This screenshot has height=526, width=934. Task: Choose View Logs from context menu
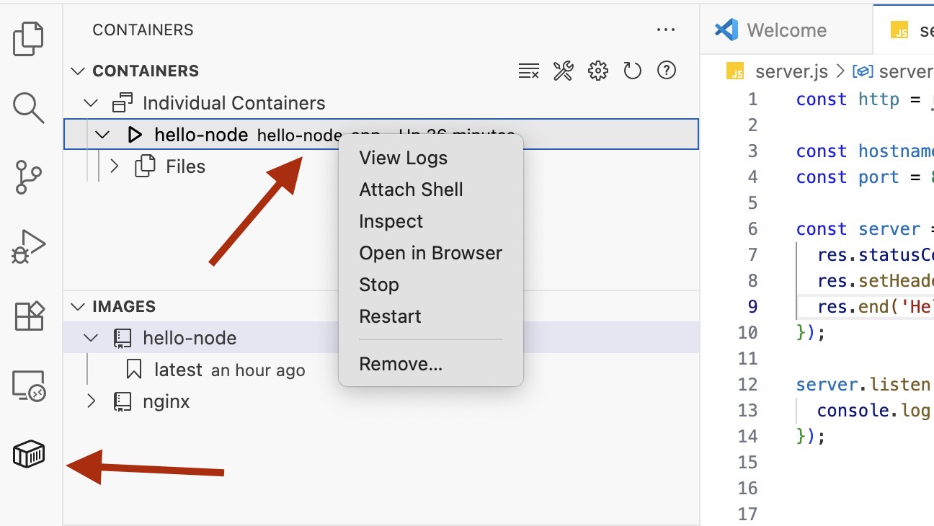coord(403,158)
